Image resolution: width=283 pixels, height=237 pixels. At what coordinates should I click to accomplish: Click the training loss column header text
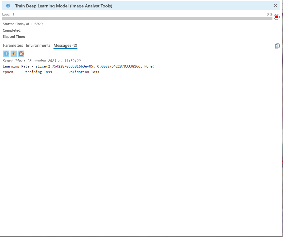pyautogui.click(x=39, y=72)
